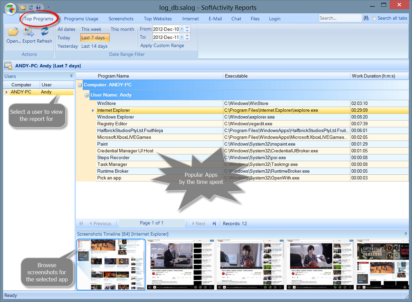Open the To date dropdown calendar

(x=182, y=37)
